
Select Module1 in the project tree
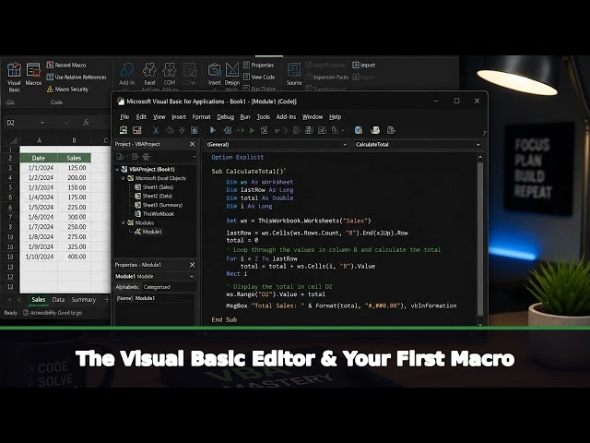point(148,232)
